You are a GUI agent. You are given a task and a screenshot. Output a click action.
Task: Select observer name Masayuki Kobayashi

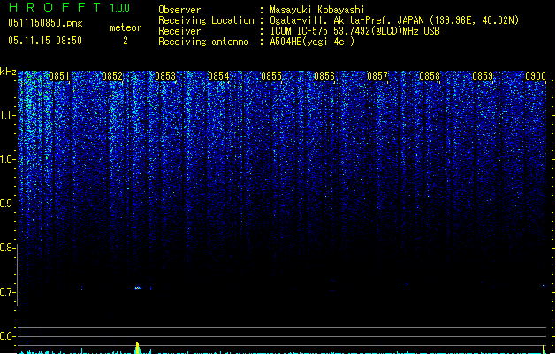pos(317,10)
